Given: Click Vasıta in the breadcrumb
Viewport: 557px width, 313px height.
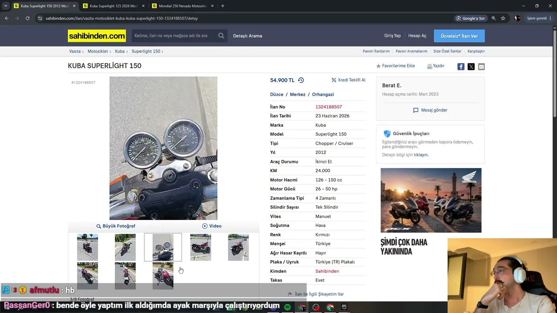Looking at the screenshot, I should [75, 51].
